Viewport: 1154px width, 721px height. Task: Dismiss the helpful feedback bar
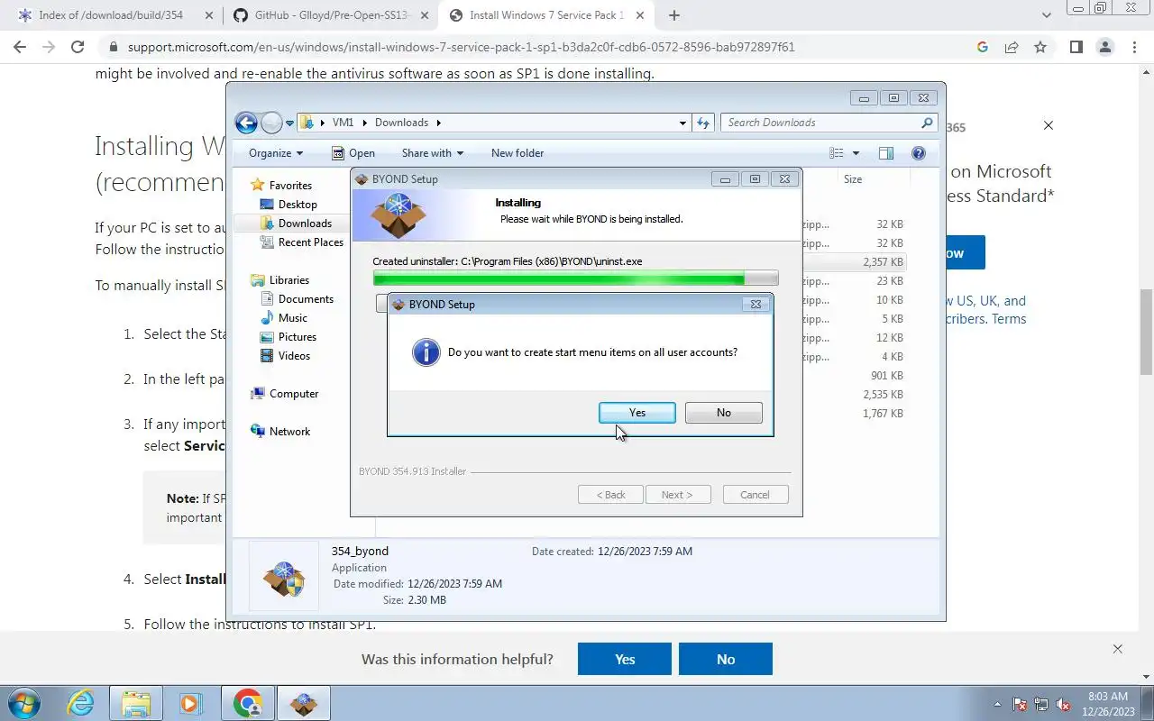(x=1117, y=649)
